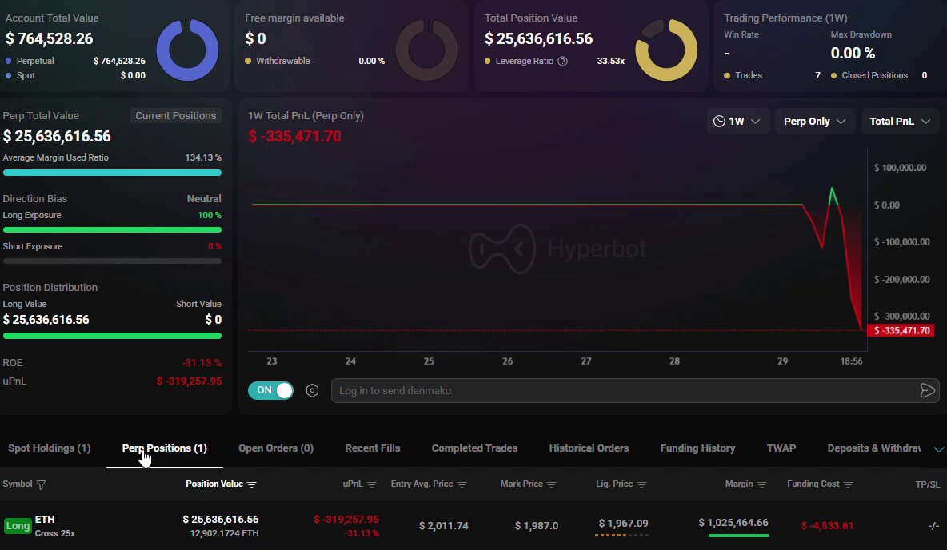Open the Completed Trades tab
The width and height of the screenshot is (947, 550).
point(475,448)
